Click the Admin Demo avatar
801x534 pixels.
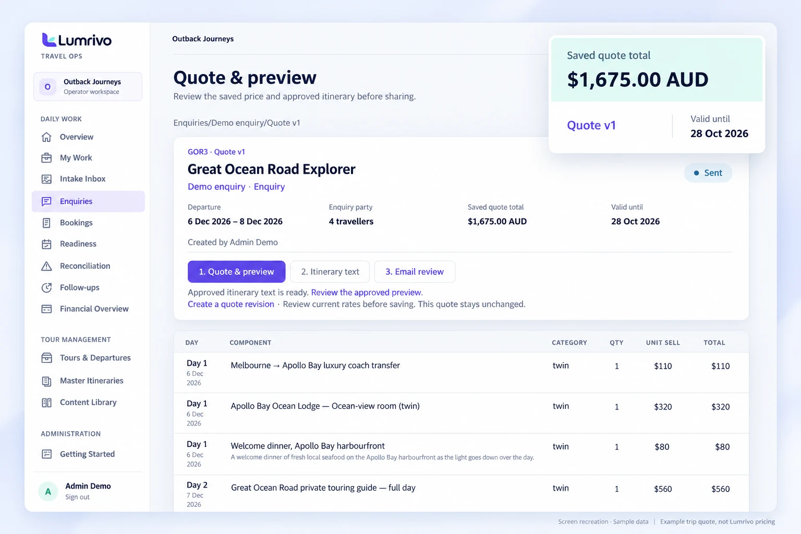tap(48, 491)
